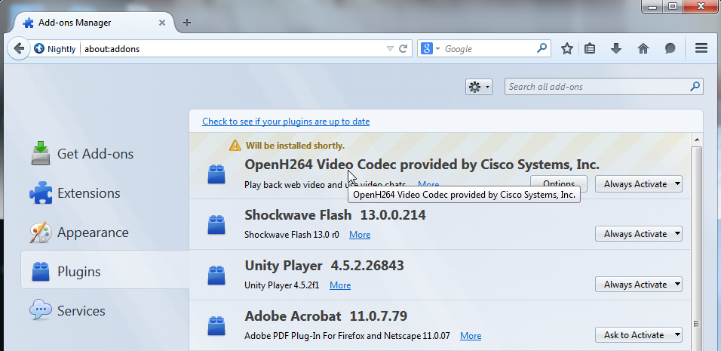This screenshot has height=351, width=721.
Task: Click the Plugins blue brick sidebar icon
Action: [41, 272]
